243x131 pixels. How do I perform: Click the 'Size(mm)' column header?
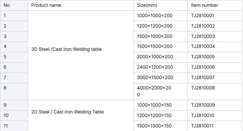tap(147, 5)
